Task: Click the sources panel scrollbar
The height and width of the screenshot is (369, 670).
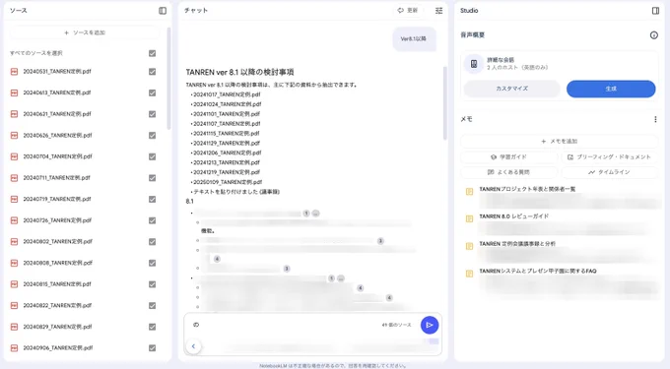Action: coord(168,79)
